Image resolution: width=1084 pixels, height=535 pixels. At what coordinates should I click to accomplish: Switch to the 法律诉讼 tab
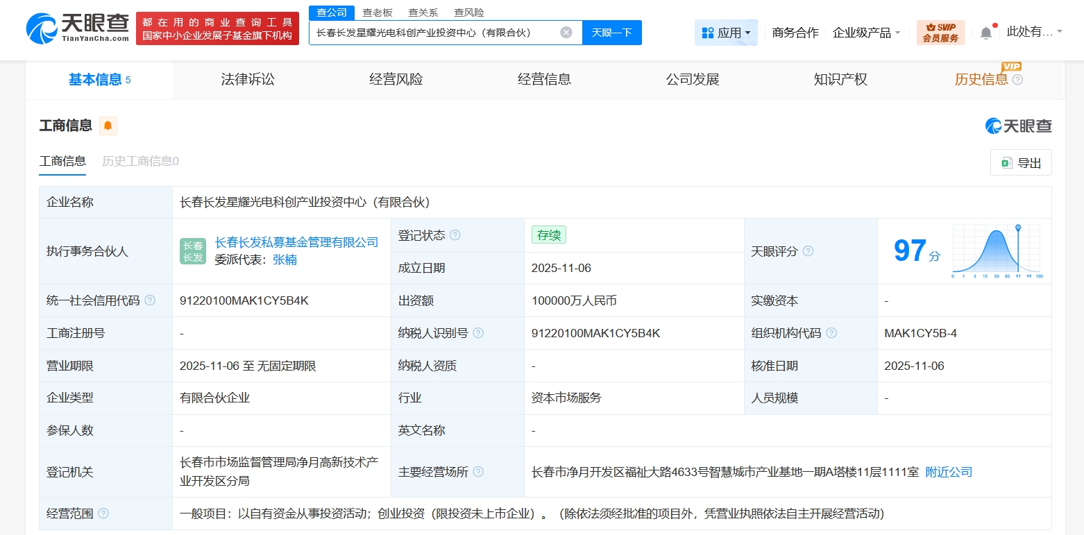248,79
